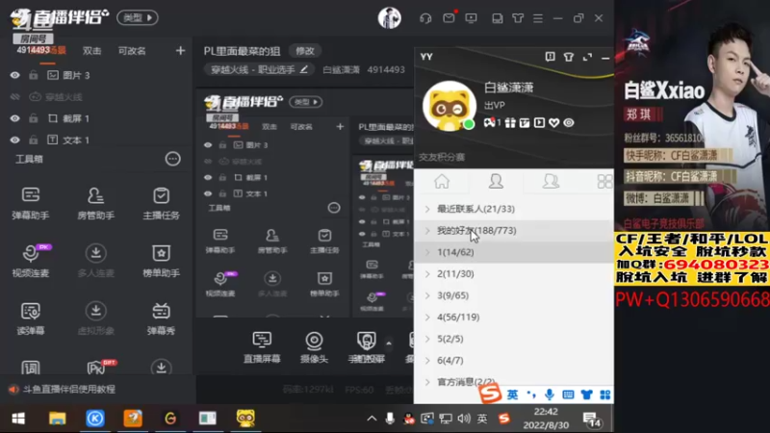This screenshot has height=433, width=770.
Task: Open 弹幕助手 tool in toolbox
Action: [31, 203]
